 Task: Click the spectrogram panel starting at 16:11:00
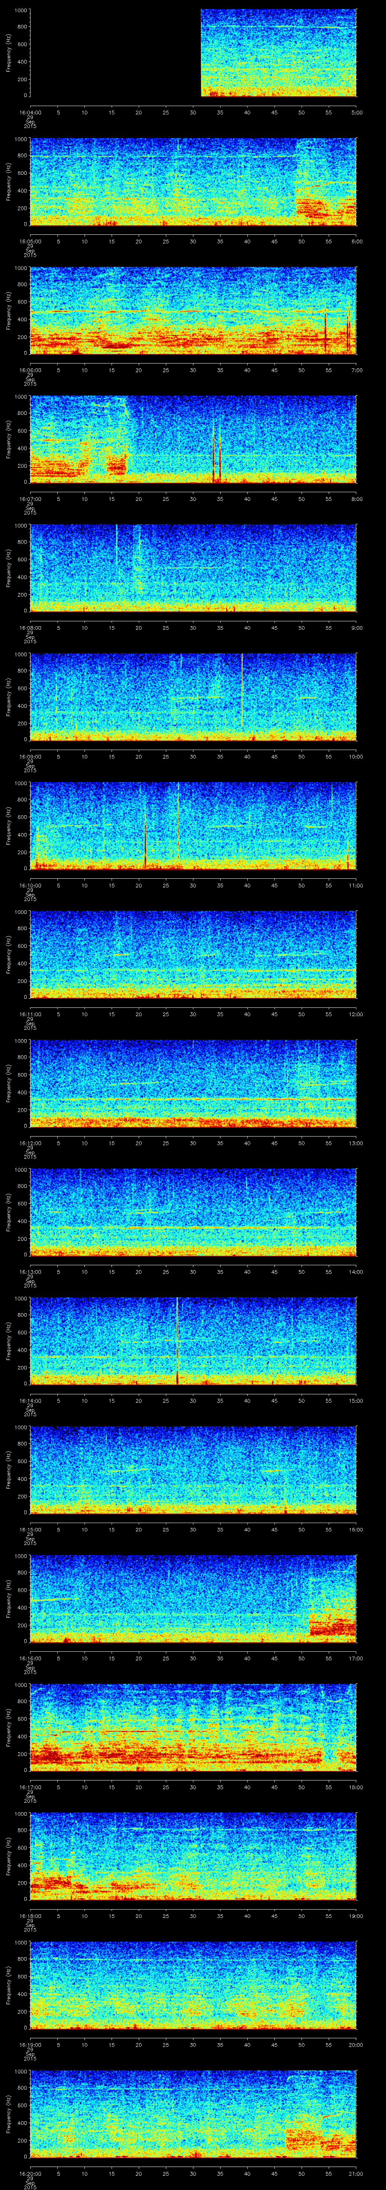click(193, 955)
